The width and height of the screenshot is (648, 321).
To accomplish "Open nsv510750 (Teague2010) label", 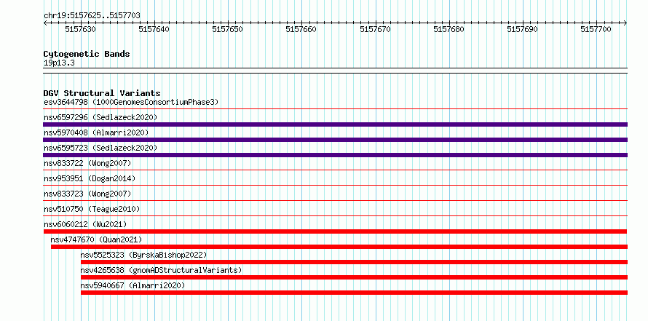I will (92, 209).
